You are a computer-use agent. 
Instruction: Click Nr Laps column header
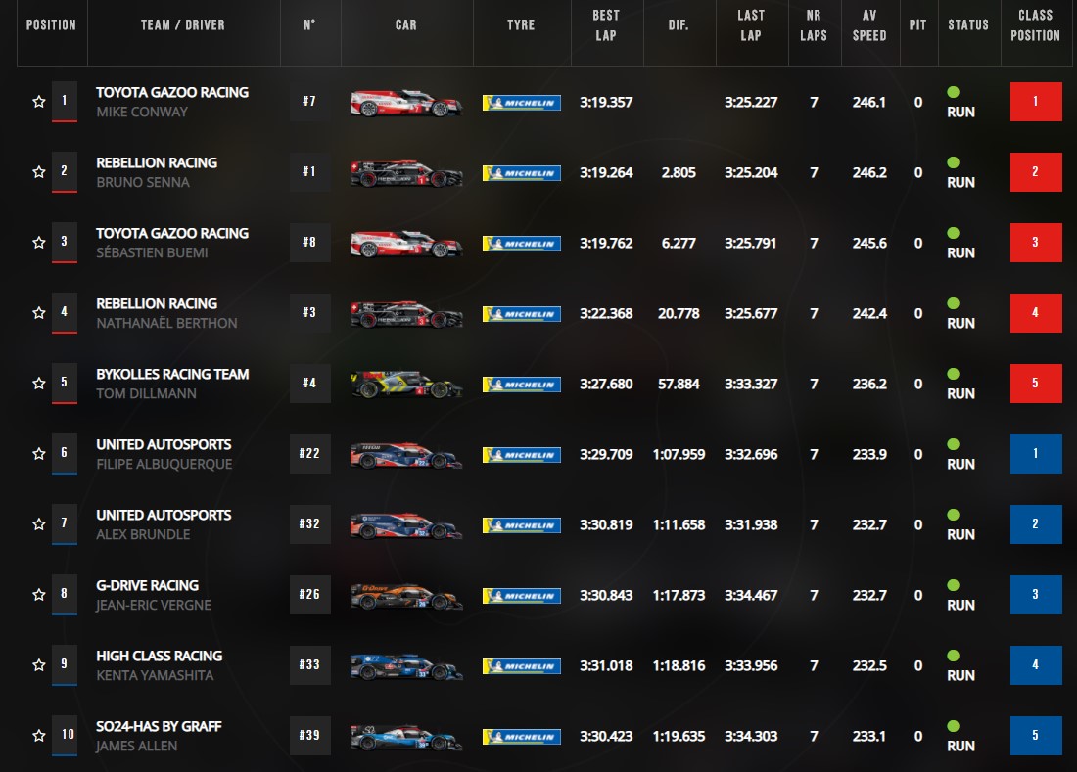814,25
